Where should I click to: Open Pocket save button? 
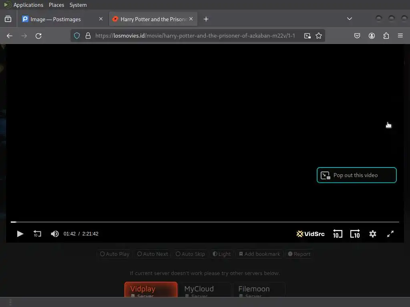pyautogui.click(x=357, y=36)
